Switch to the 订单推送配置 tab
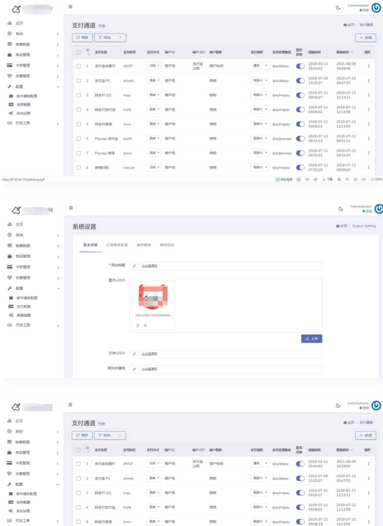Image resolution: width=383 pixels, height=526 pixels. [x=117, y=245]
